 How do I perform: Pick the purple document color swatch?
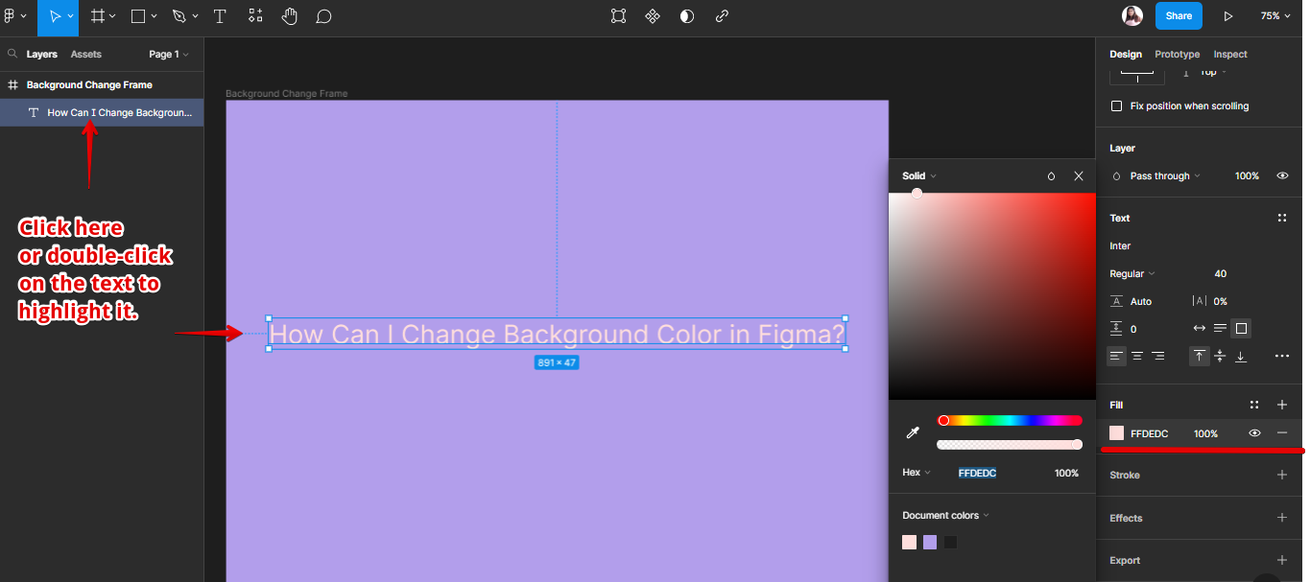tap(930, 543)
